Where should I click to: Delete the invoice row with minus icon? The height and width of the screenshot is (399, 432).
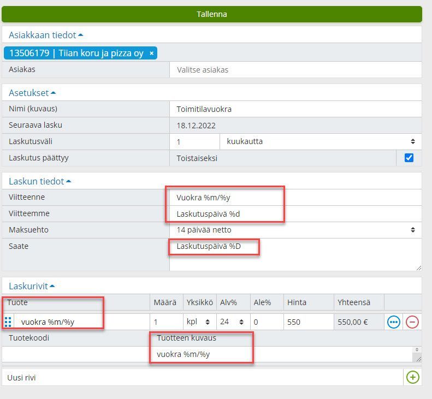click(x=412, y=322)
